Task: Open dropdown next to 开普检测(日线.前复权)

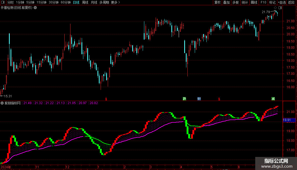Action: (35, 8)
